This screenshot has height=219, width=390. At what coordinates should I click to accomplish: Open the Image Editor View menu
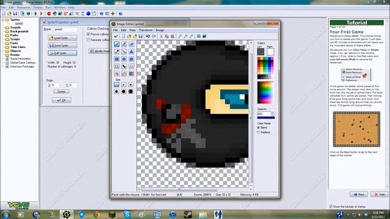coord(132,30)
